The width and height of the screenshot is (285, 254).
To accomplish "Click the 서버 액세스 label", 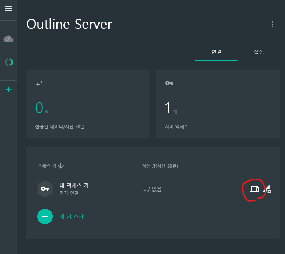I will (177, 126).
